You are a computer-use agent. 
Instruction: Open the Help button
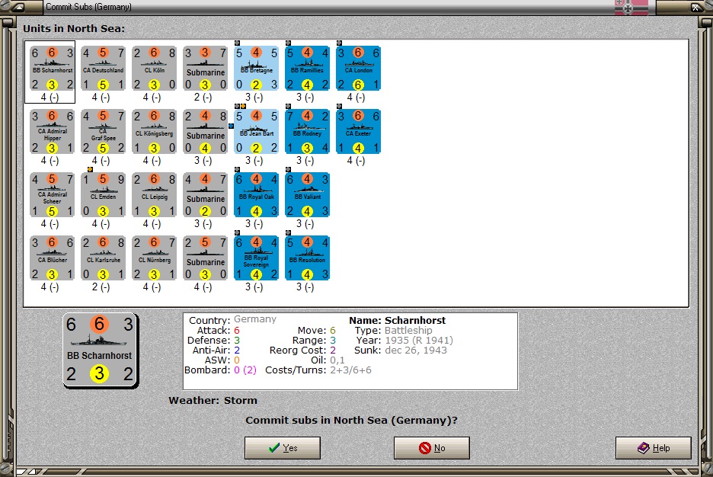tap(654, 448)
